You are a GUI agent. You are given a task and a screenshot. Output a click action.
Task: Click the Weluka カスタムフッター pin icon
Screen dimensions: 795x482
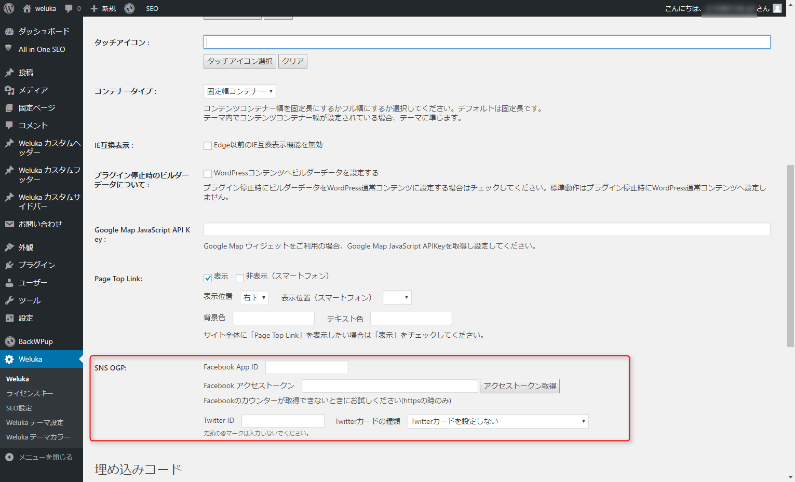click(9, 170)
